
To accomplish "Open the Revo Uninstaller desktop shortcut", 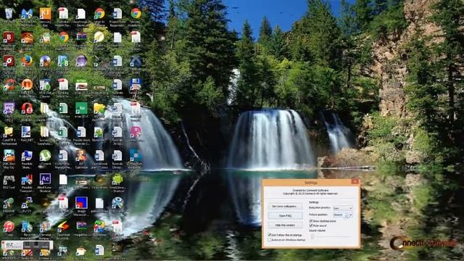I will click(x=27, y=227).
